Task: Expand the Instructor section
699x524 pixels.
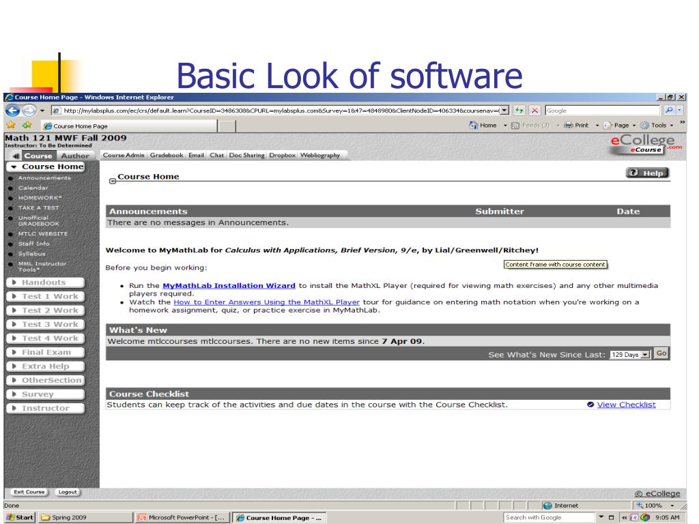Action: pyautogui.click(x=46, y=408)
